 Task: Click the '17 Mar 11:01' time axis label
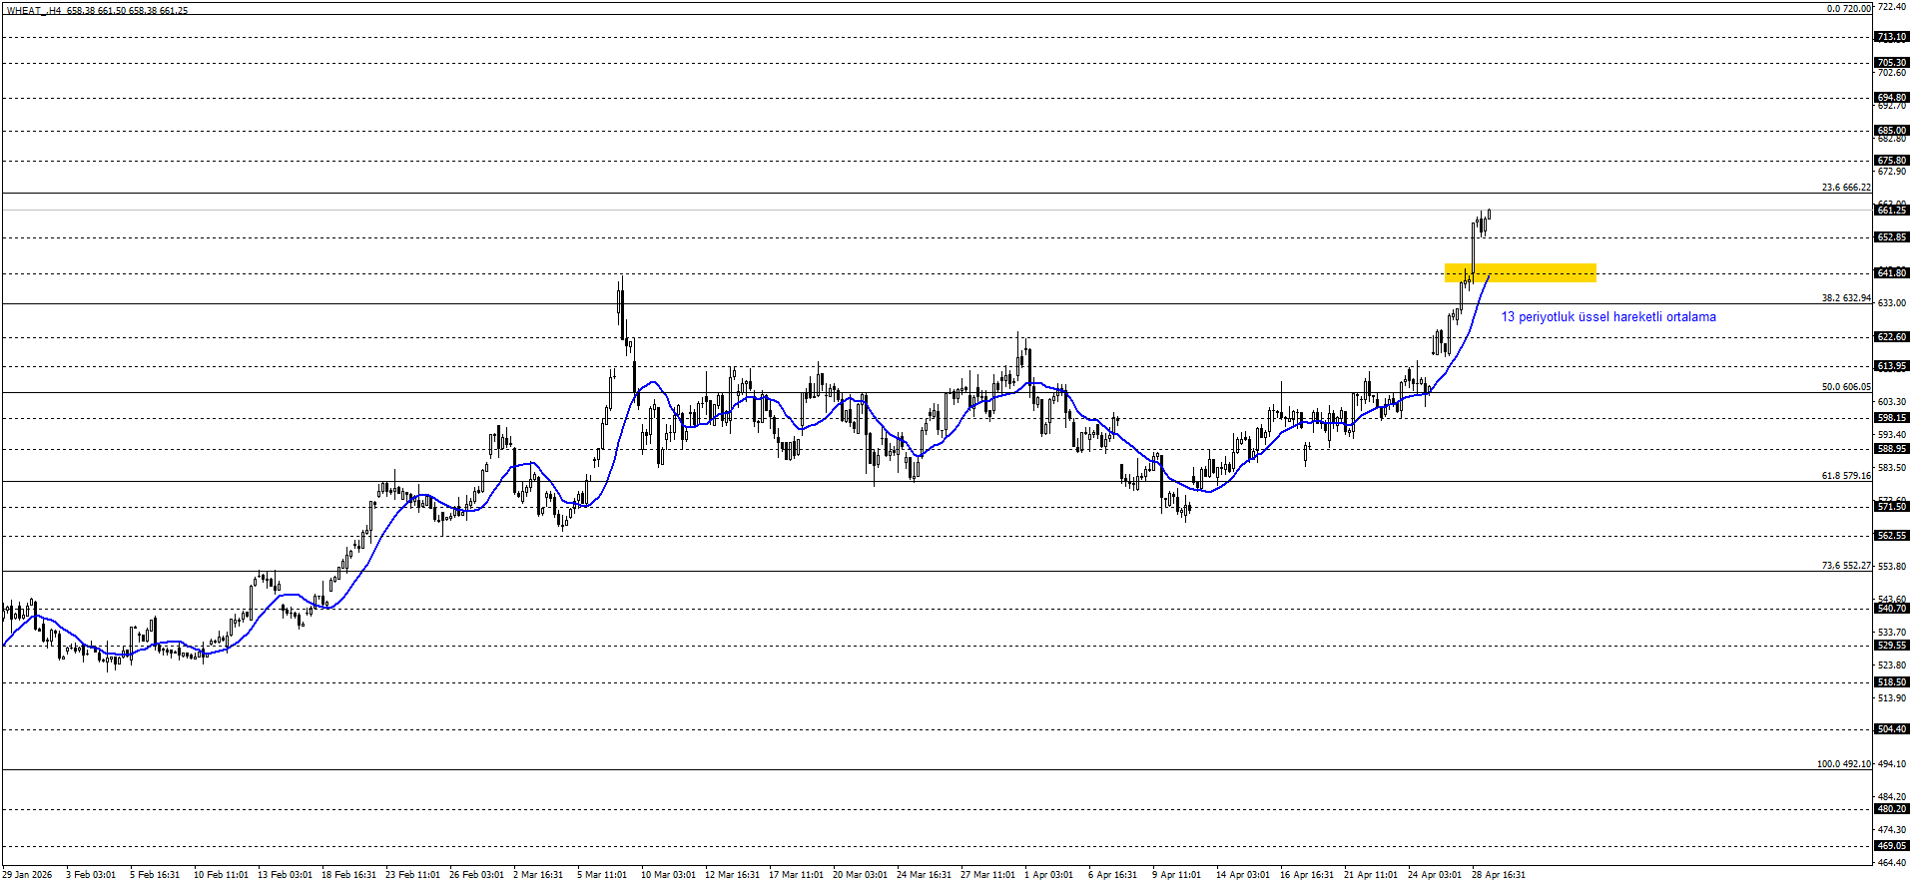point(796,875)
